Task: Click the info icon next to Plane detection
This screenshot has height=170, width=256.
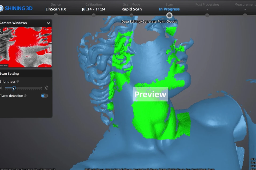Action: [25, 96]
